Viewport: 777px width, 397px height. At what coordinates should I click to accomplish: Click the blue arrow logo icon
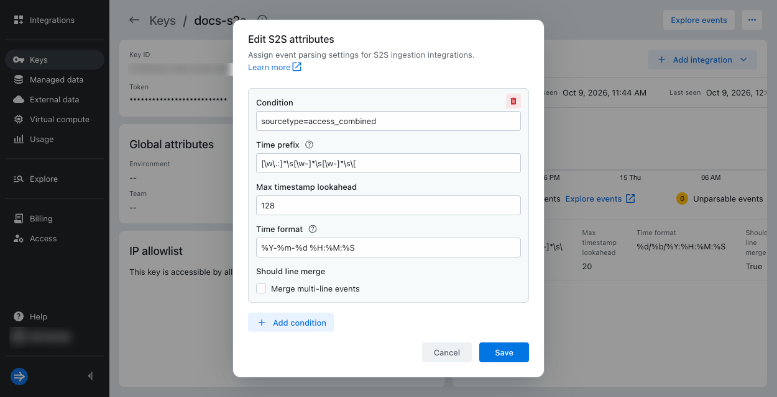click(19, 376)
